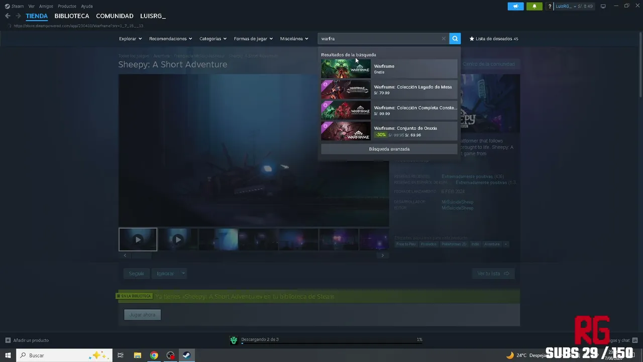
Task: Select the second video thumbnail
Action: [x=178, y=239]
